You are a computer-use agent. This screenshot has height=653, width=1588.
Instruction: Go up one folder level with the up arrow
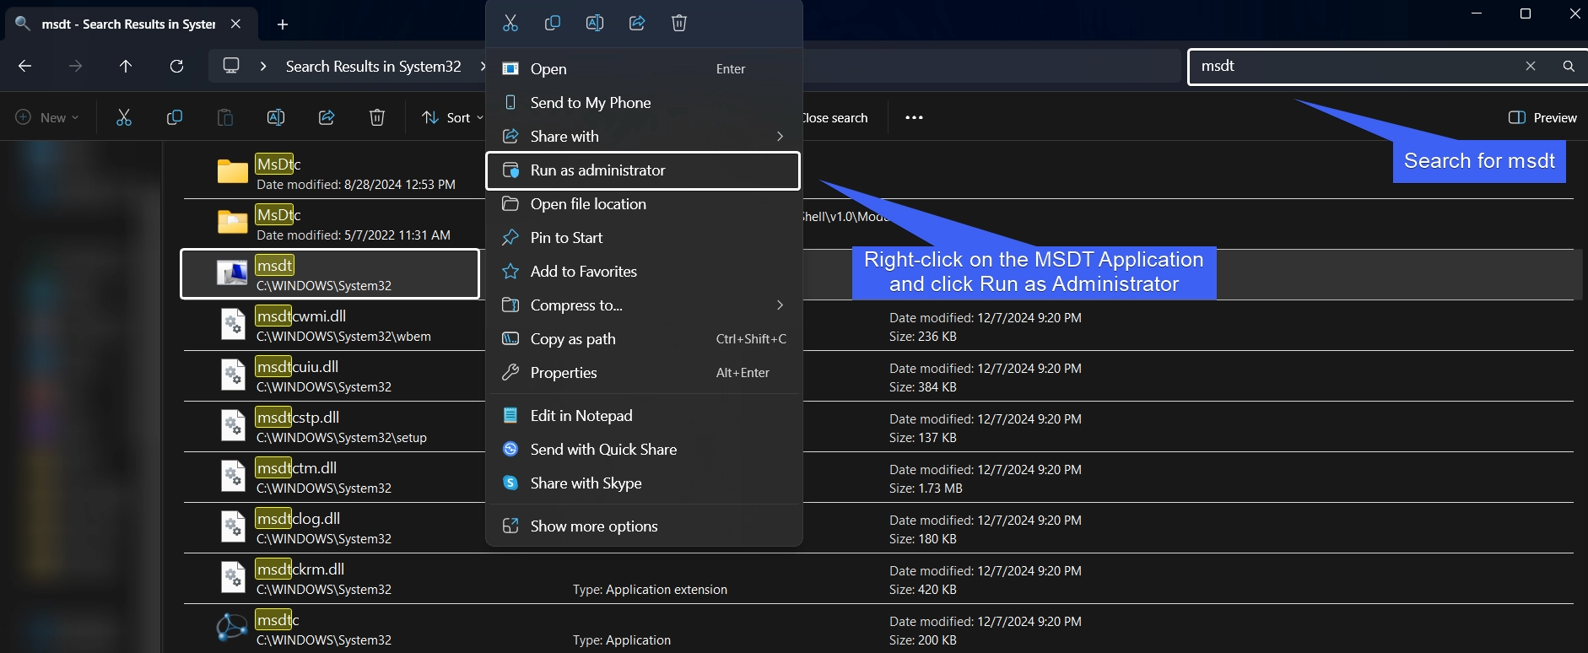tap(126, 66)
